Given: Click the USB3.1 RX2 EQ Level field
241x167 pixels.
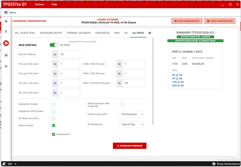Looking at the screenshot, I should pyautogui.click(x=133, y=64).
